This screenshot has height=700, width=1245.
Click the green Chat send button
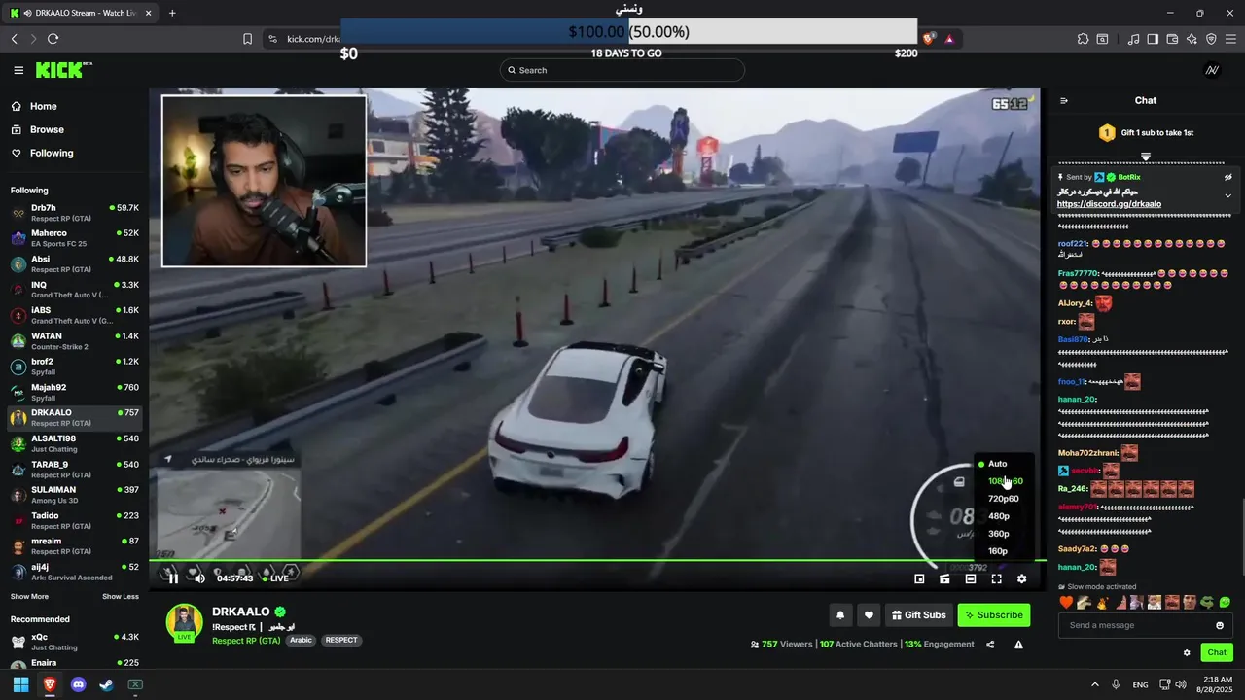pyautogui.click(x=1216, y=652)
